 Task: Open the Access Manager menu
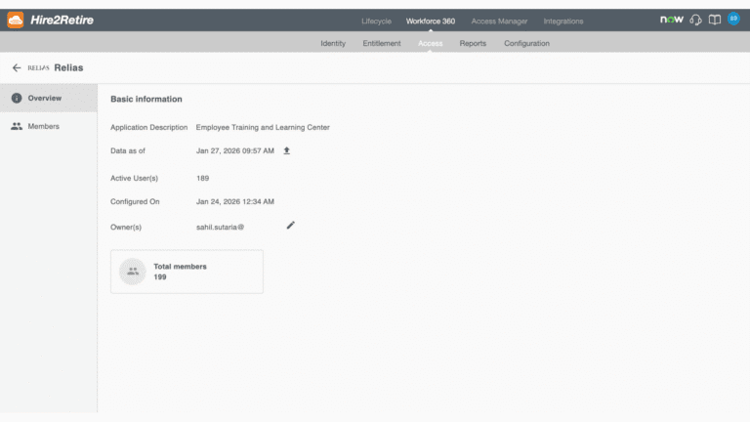point(499,21)
